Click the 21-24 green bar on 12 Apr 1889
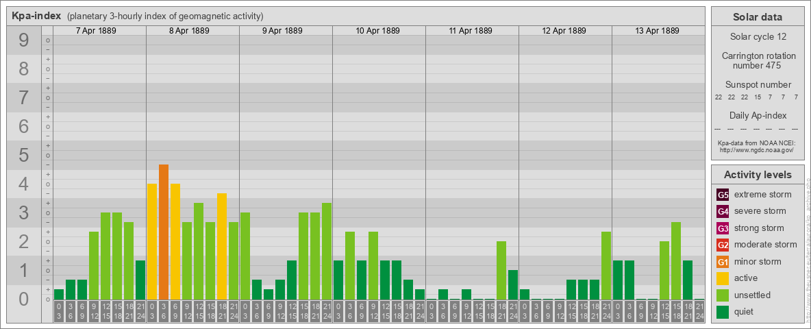This screenshot has width=811, height=329. (606, 265)
